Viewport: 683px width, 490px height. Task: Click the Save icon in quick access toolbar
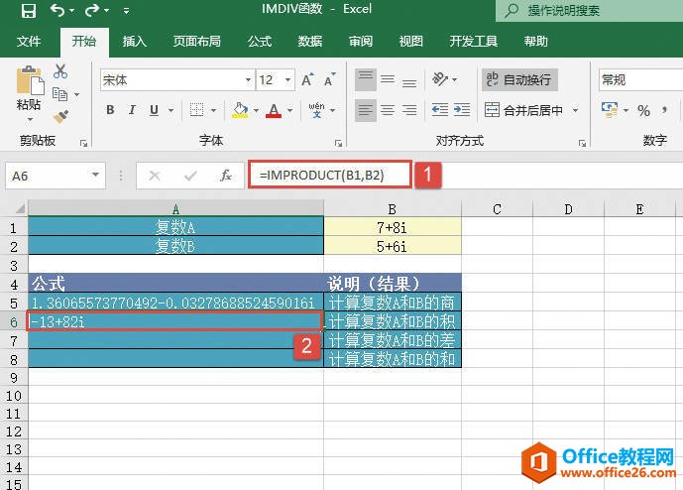(x=29, y=10)
